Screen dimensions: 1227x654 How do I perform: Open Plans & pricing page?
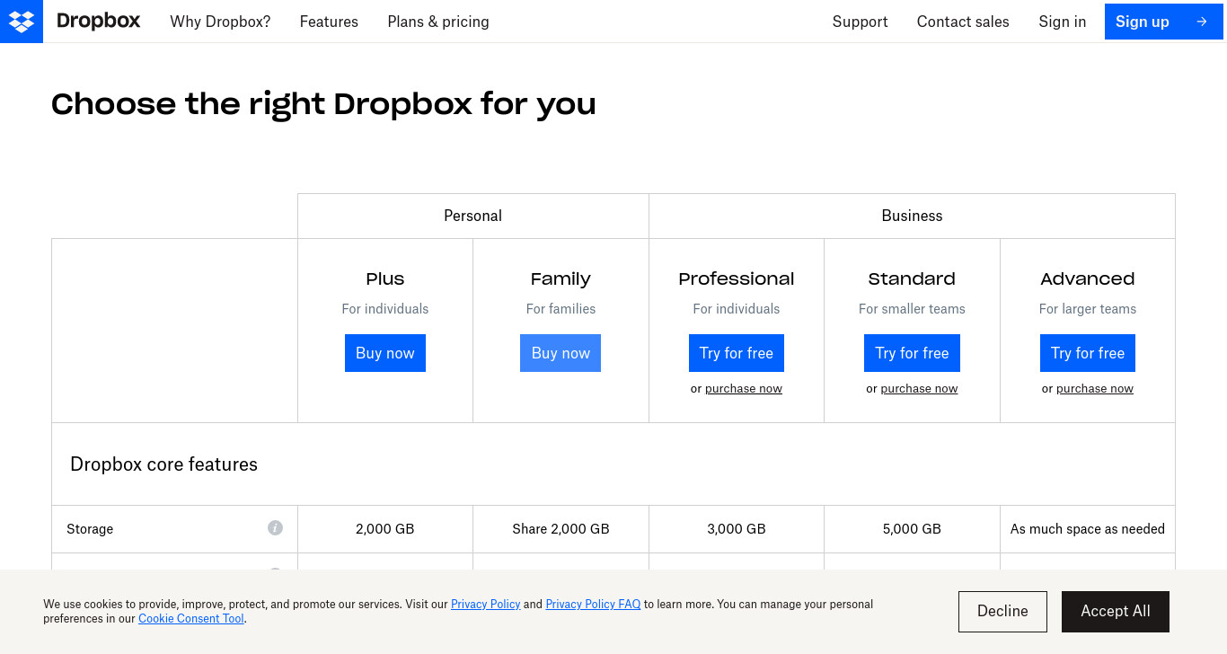coord(438,22)
